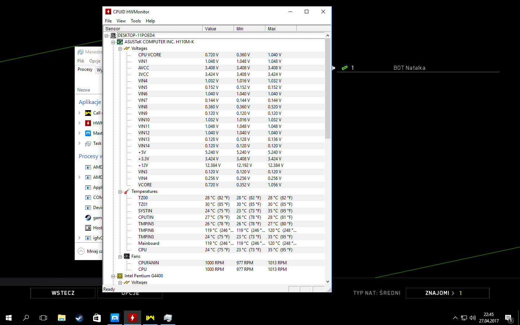The image size is (520, 325).
Task: Select the AVCC voltage row
Action: click(231, 68)
